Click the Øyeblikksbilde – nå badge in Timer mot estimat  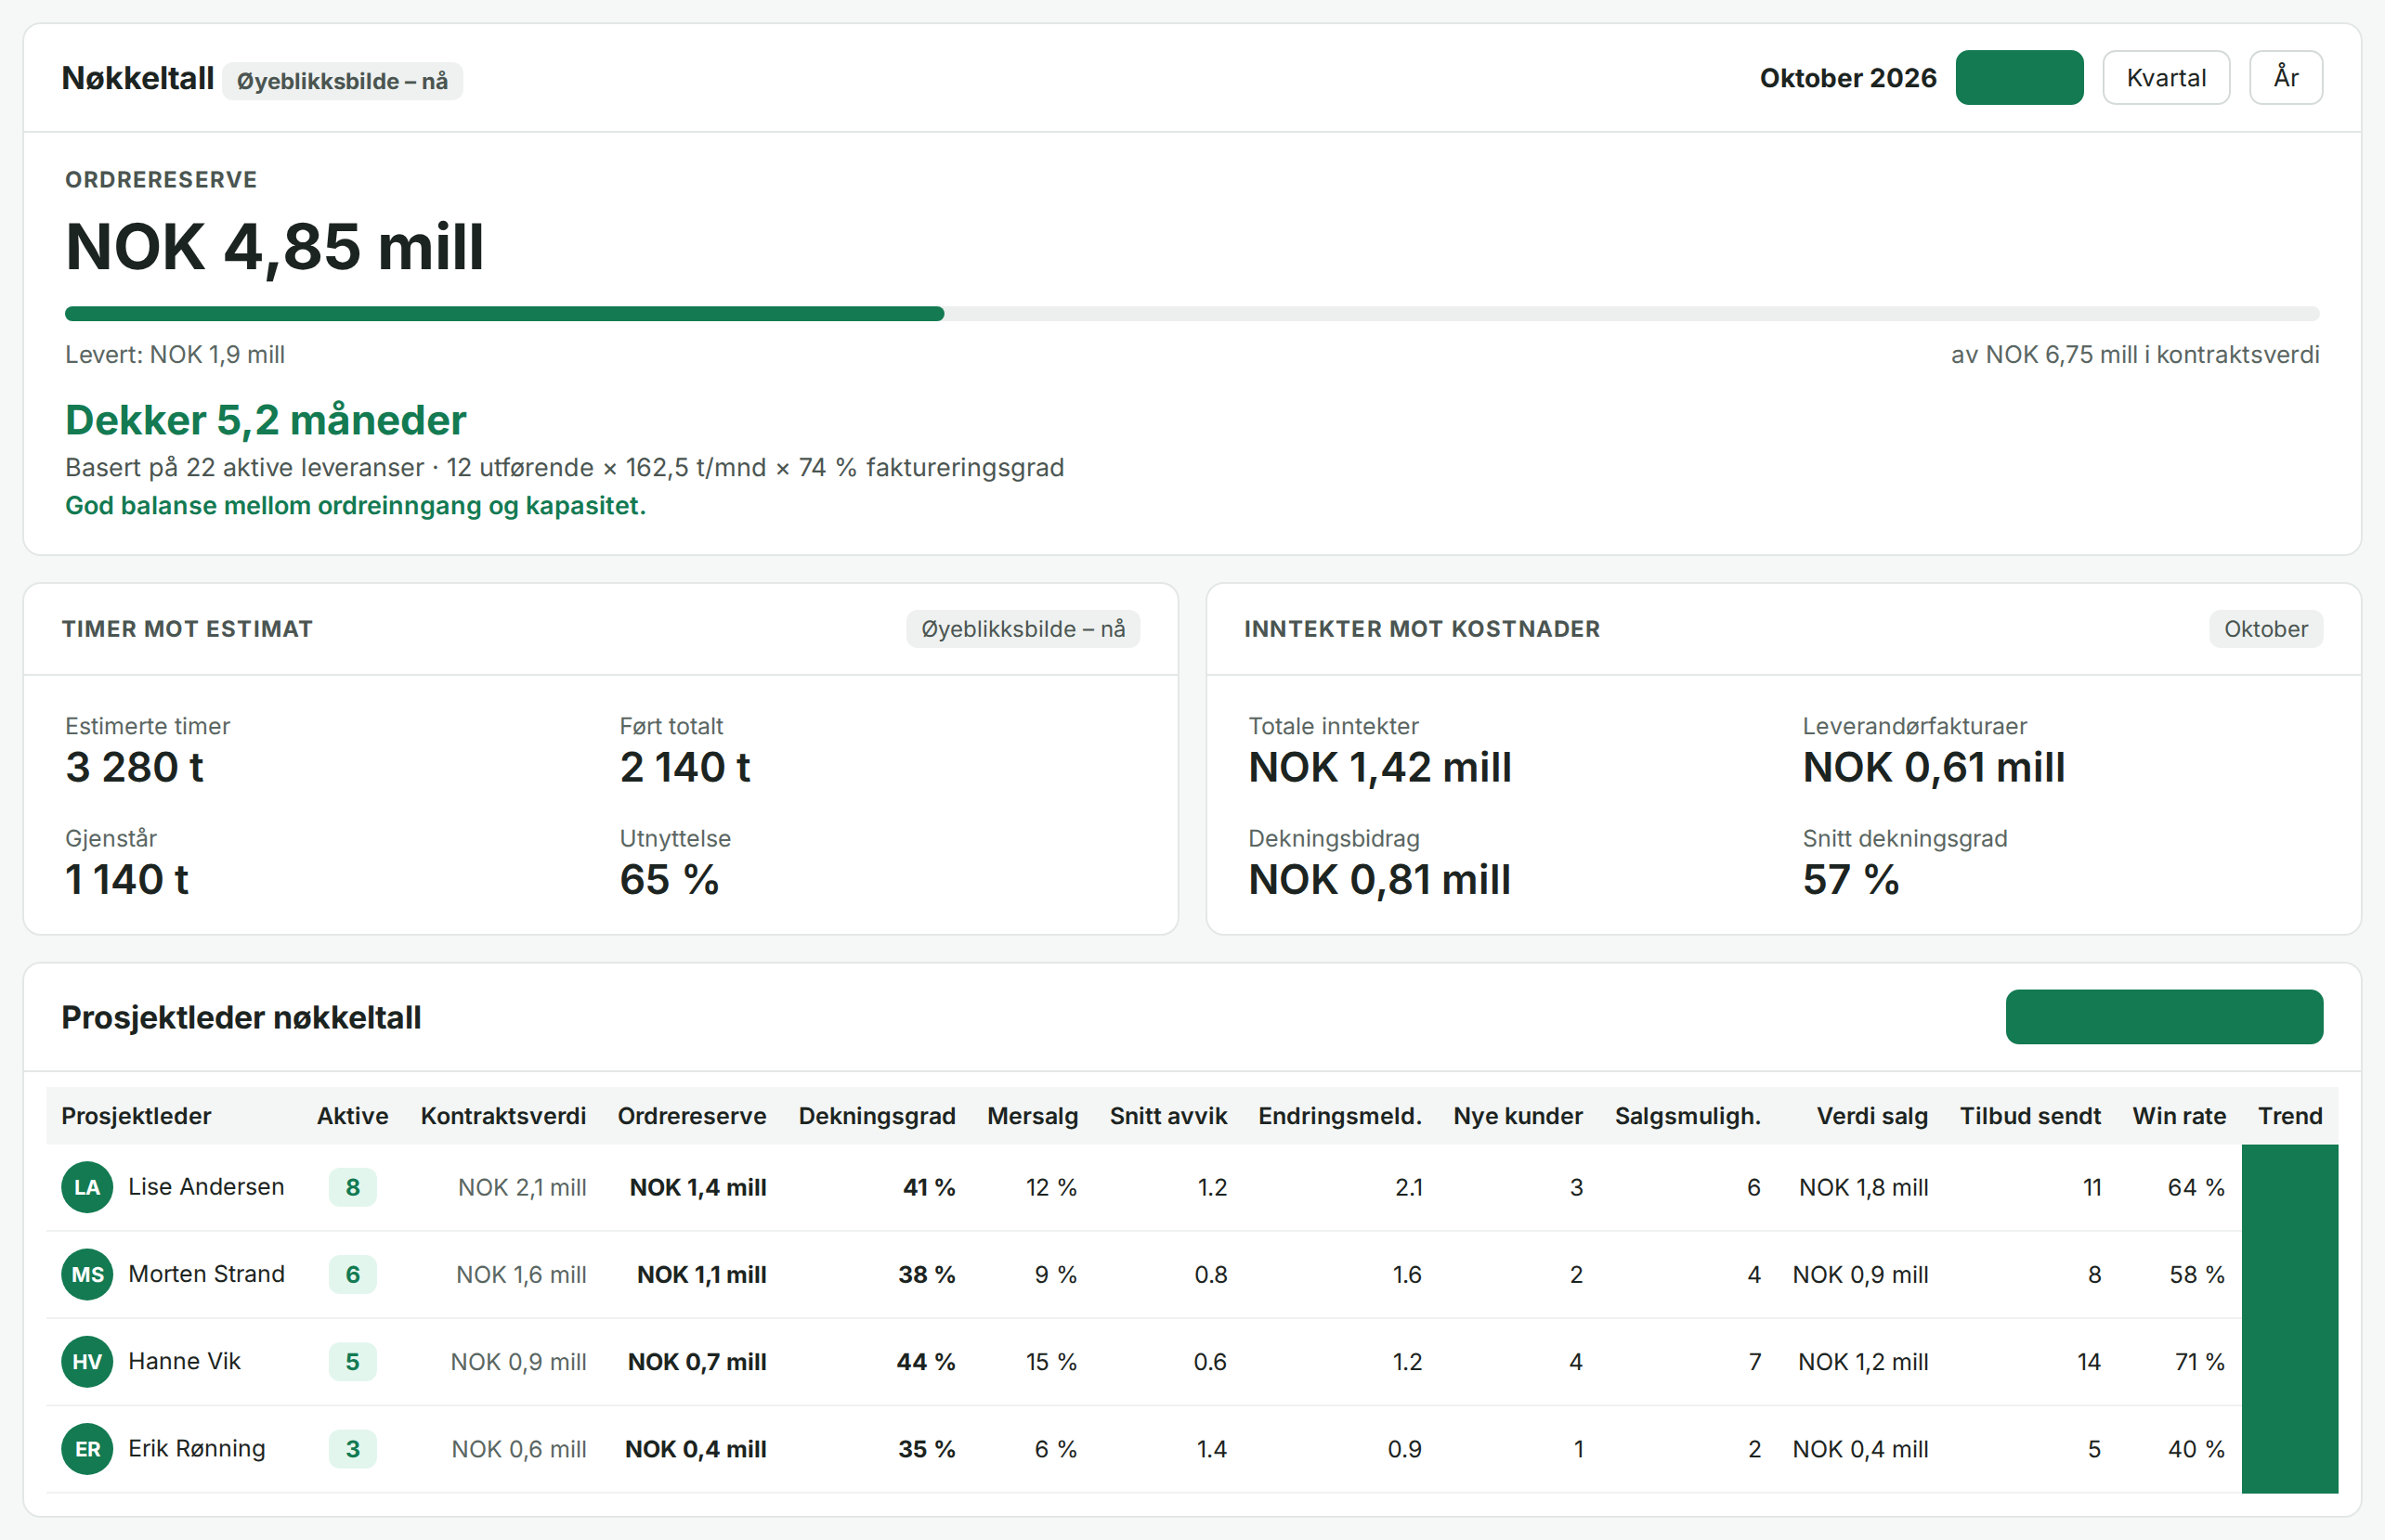click(1023, 629)
